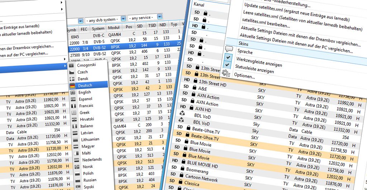Sort by the Kanal column header
The width and height of the screenshot is (367, 190).
click(199, 4)
